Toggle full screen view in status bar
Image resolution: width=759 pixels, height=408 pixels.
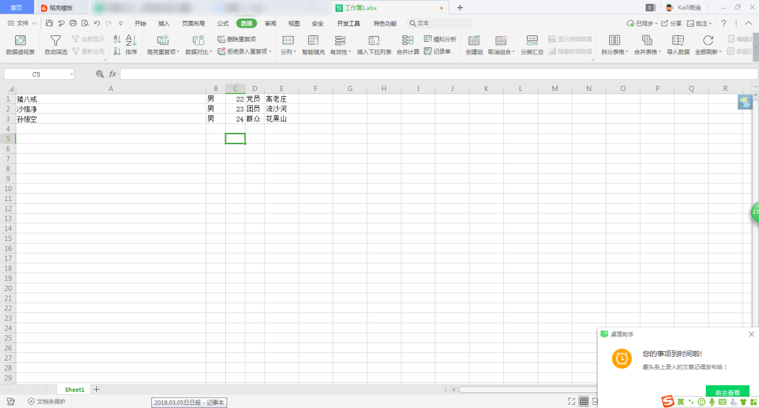point(571,401)
